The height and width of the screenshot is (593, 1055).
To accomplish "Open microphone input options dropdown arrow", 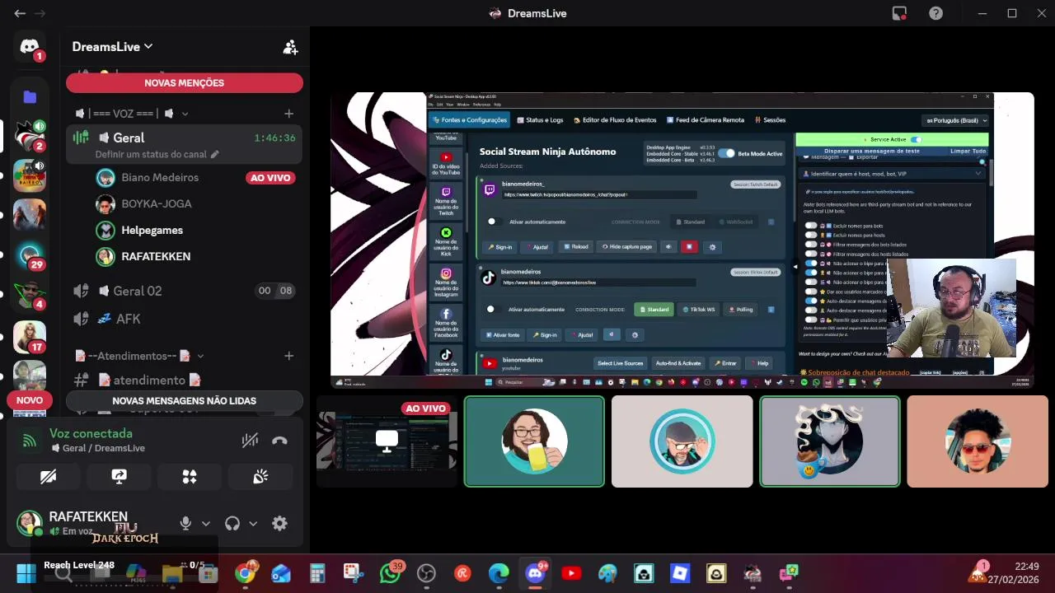I will click(x=206, y=523).
